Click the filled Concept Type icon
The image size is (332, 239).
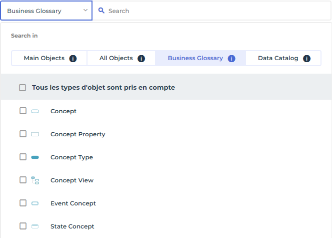tap(35, 157)
